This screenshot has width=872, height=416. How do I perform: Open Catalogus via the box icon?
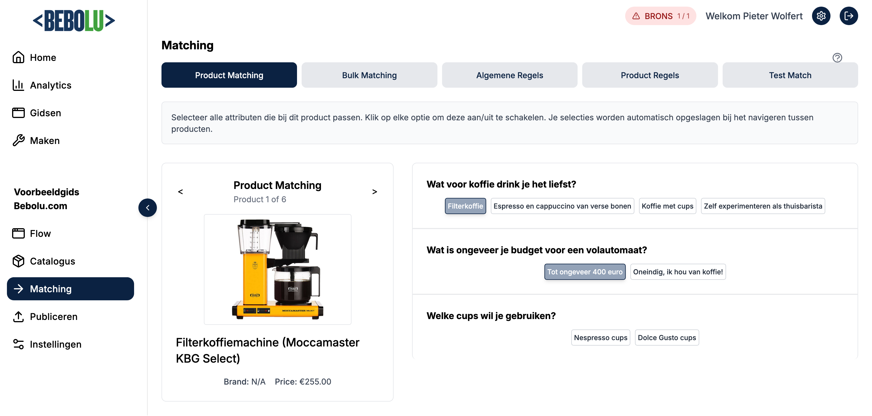click(x=18, y=261)
